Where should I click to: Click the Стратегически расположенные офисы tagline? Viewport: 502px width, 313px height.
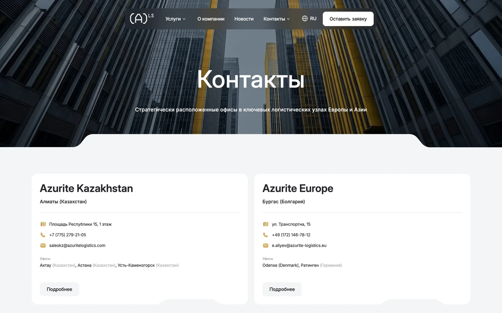click(x=251, y=110)
